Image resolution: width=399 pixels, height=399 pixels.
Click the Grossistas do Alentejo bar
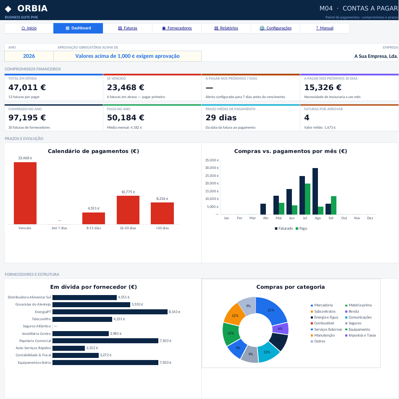[91, 305]
